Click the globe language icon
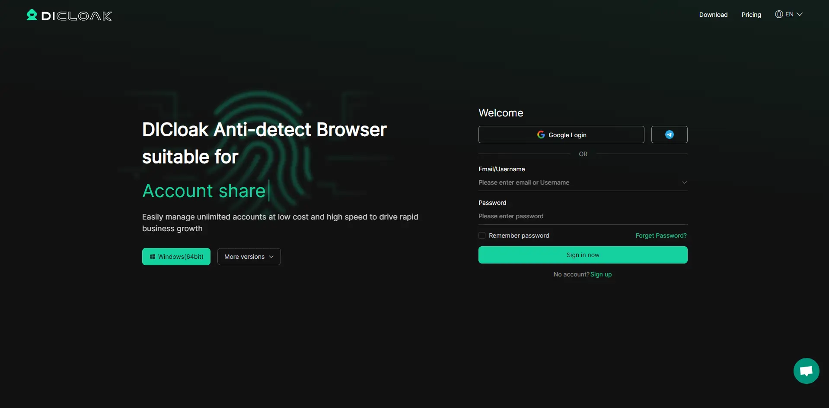 click(779, 14)
